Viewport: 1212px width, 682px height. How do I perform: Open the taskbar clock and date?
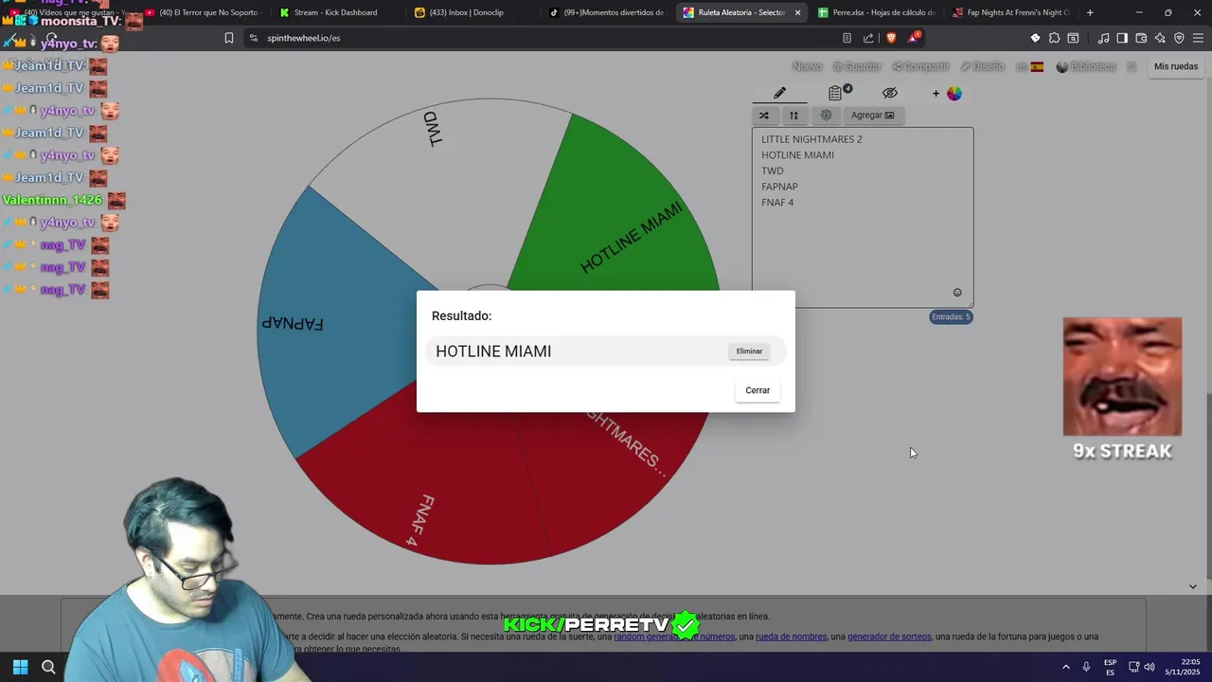pos(1183,667)
